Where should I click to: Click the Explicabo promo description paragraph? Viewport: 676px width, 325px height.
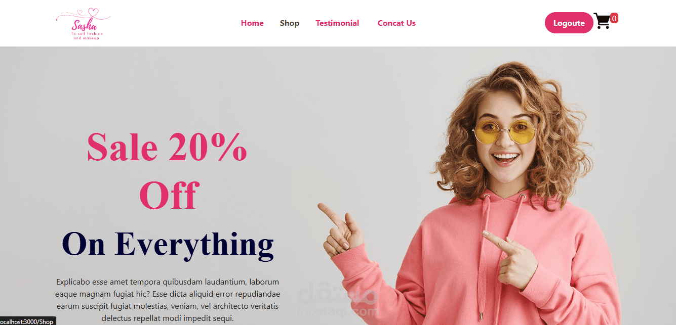pyautogui.click(x=168, y=300)
